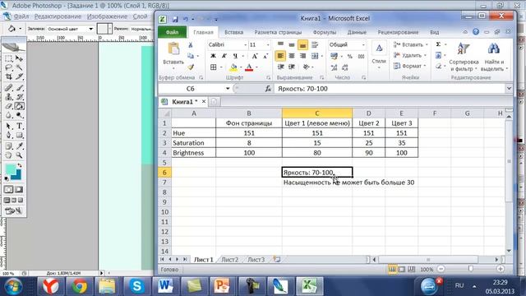
Task: Click zoom out minus button in Excel status bar
Action: pyautogui.click(x=441, y=269)
